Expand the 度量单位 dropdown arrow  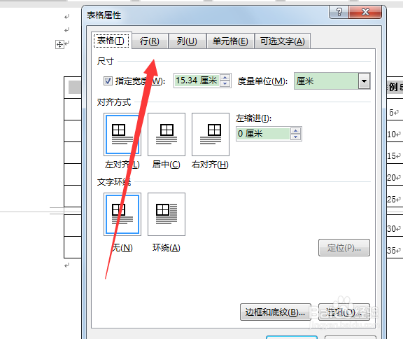click(365, 81)
